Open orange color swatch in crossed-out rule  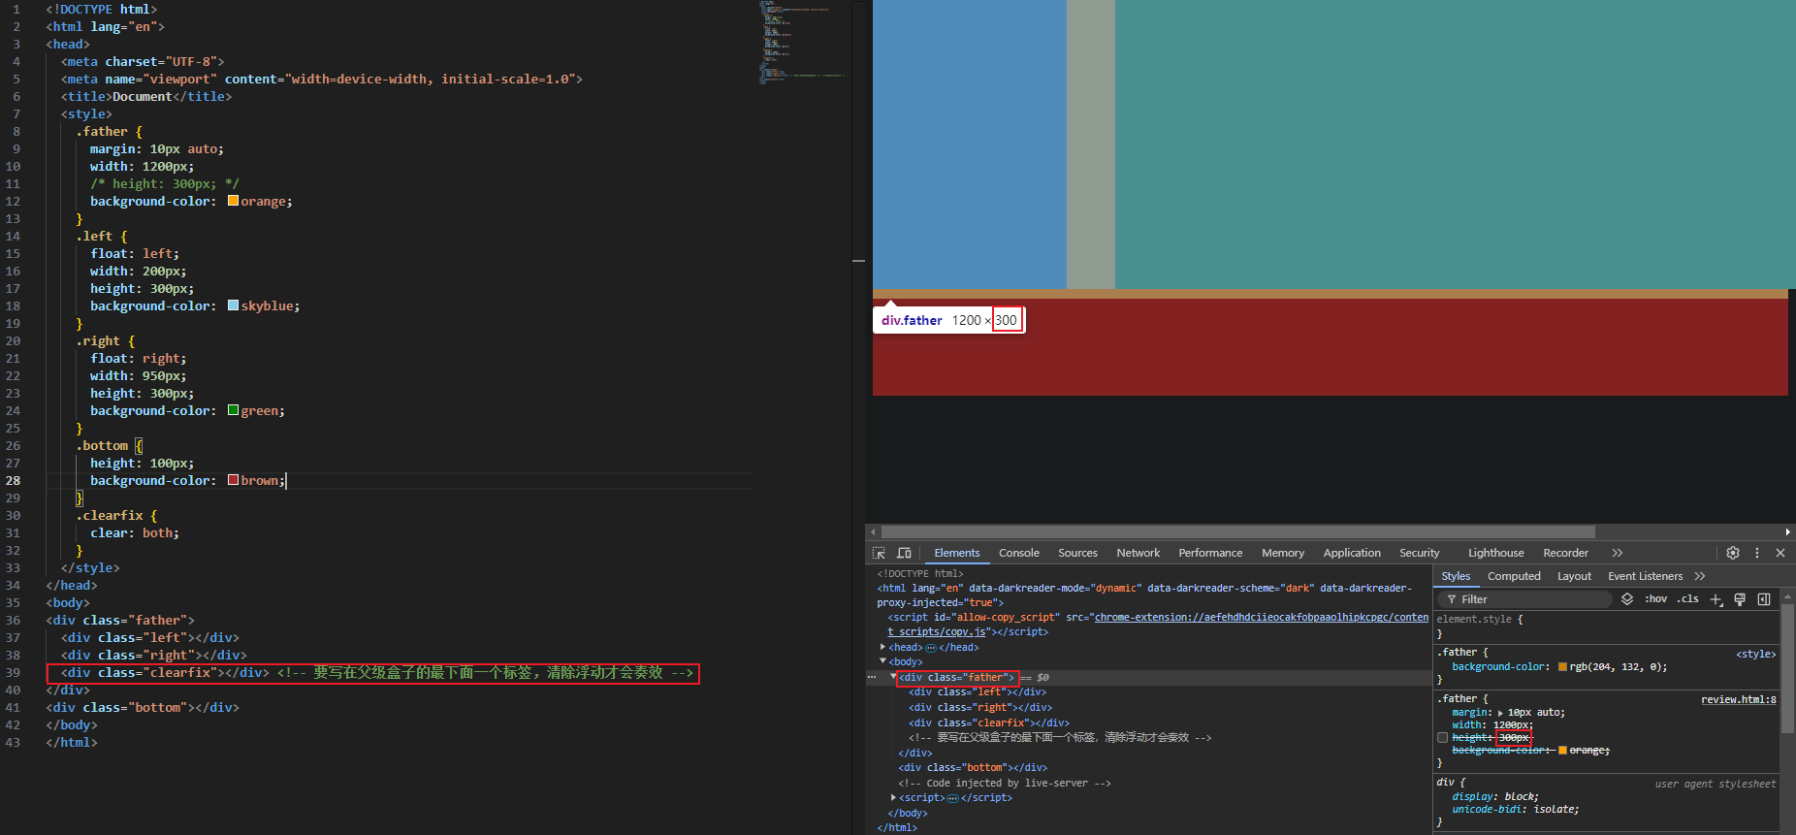(x=1562, y=751)
